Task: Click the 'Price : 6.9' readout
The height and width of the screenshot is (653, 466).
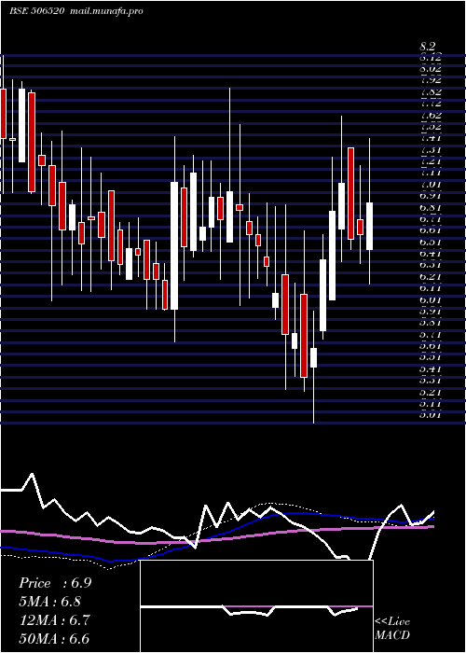Action: (x=54, y=583)
